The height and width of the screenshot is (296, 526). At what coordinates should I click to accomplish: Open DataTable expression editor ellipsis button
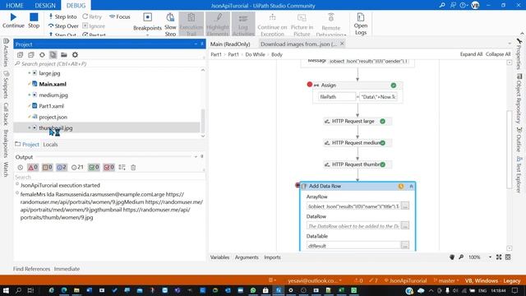pyautogui.click(x=405, y=245)
